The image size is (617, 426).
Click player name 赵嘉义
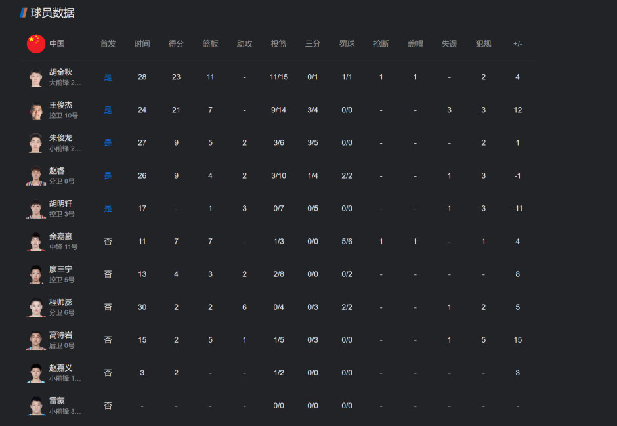click(61, 368)
